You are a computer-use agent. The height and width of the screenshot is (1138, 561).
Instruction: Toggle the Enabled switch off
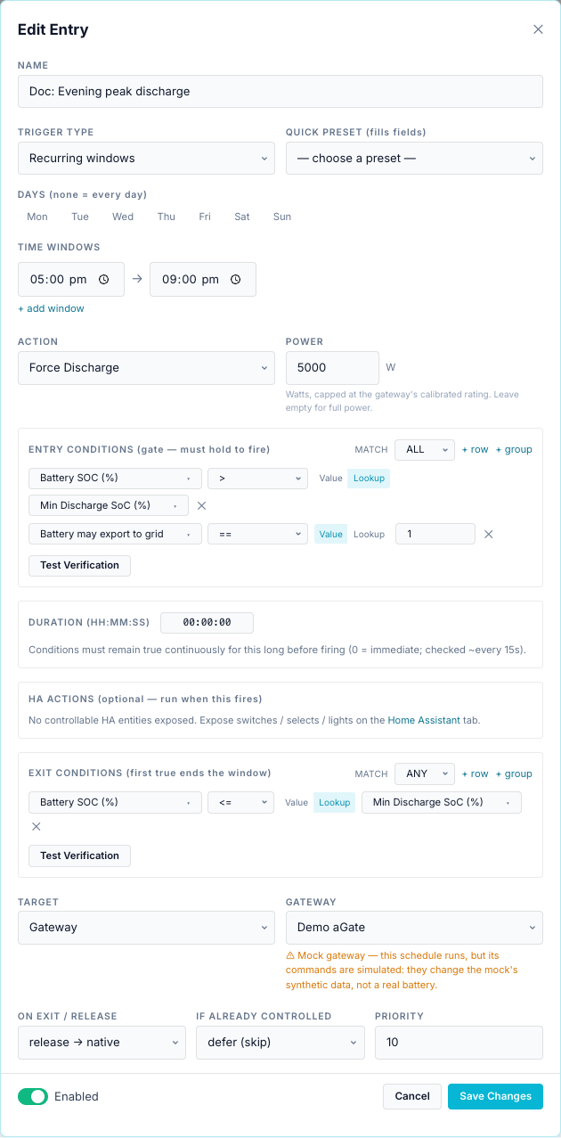click(33, 1096)
